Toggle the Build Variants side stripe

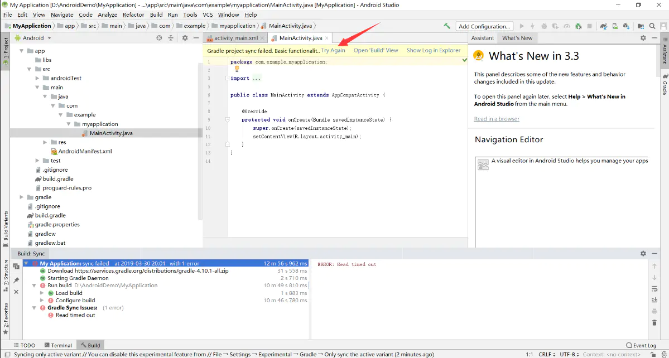click(6, 228)
